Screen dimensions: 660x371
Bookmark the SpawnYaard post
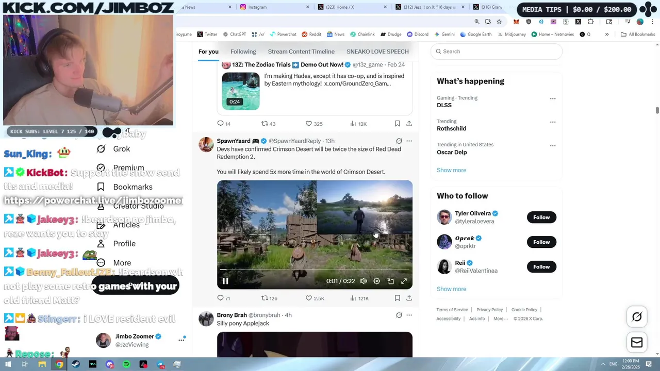coord(397,298)
